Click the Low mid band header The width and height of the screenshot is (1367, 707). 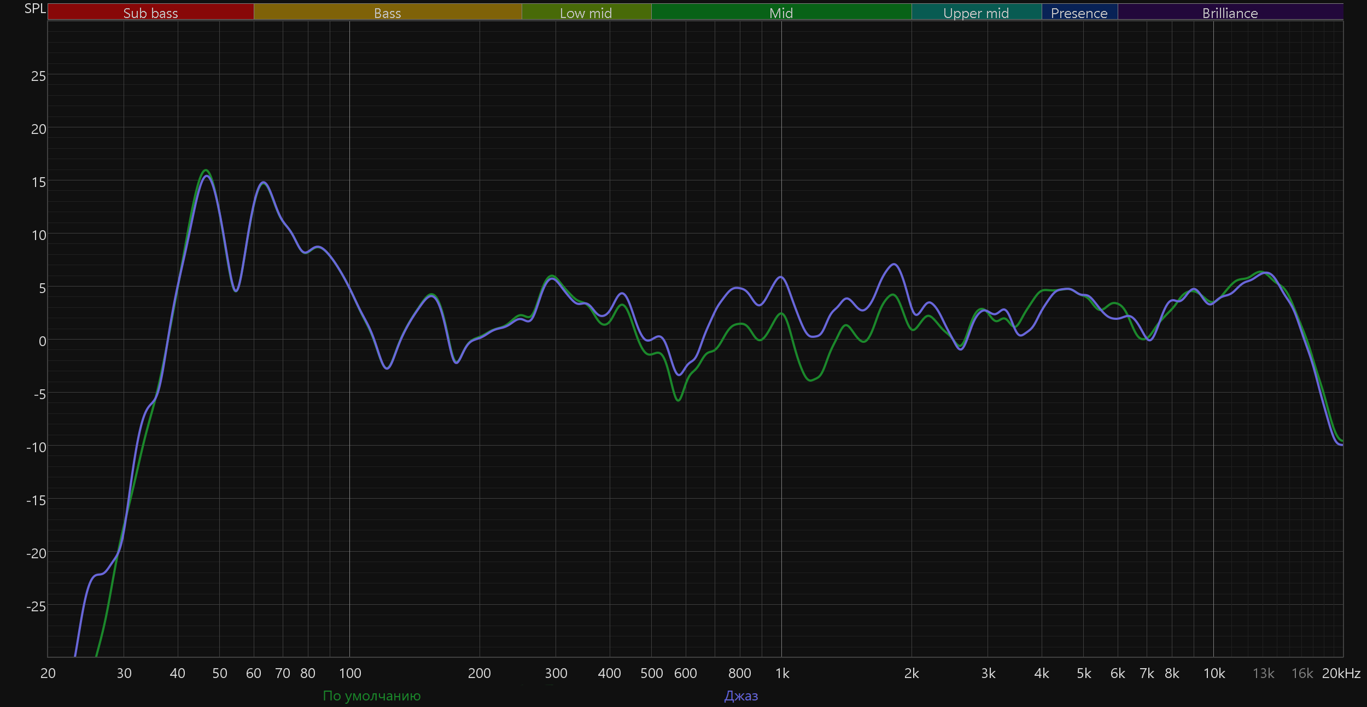586,13
